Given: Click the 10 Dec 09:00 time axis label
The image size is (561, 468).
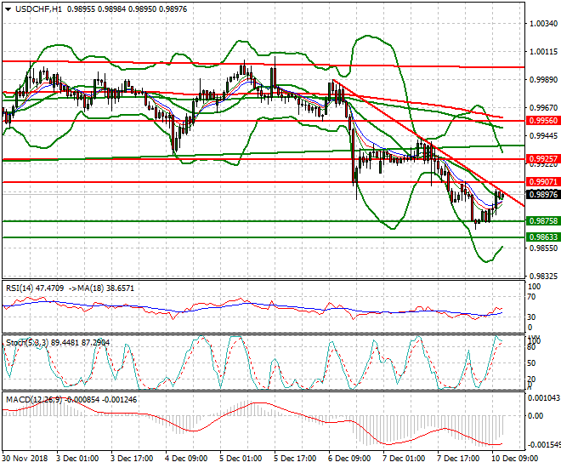Looking at the screenshot, I should [514, 459].
